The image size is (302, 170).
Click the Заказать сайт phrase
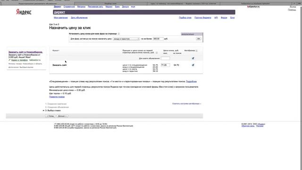tap(59, 65)
